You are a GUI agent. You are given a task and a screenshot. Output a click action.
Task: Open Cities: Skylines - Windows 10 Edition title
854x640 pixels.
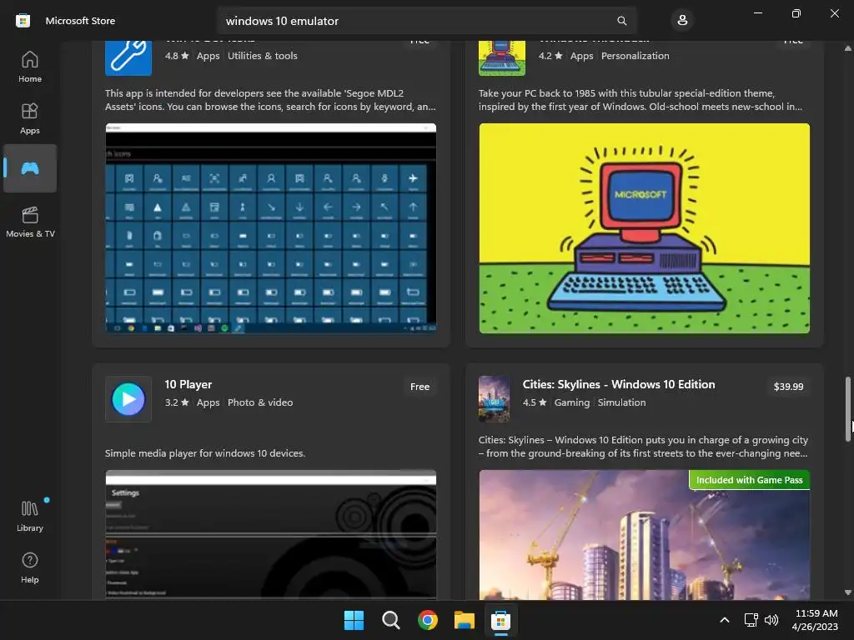click(619, 384)
